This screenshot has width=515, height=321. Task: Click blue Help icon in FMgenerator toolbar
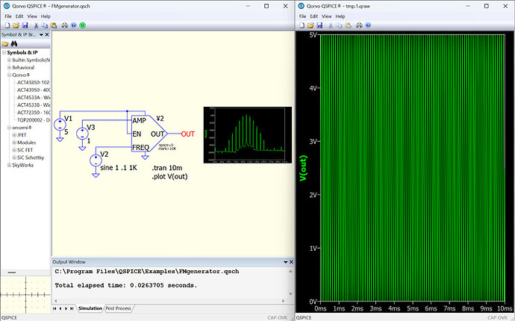coord(74,25)
